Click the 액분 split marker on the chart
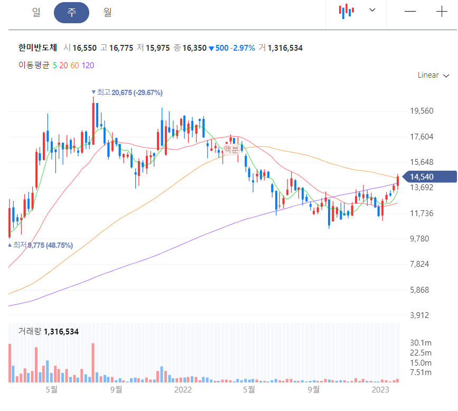Viewport: 458px width, 411px height. click(231, 150)
